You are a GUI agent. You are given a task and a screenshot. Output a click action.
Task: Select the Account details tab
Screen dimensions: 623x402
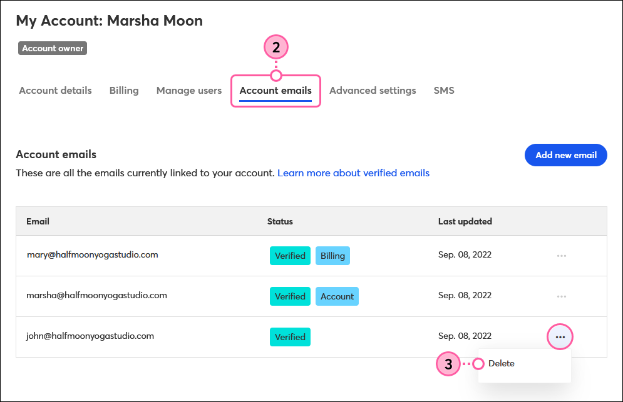click(x=55, y=90)
